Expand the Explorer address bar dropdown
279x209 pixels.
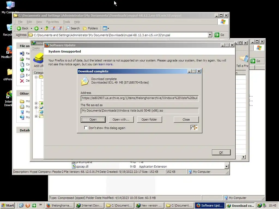click(x=210, y=35)
